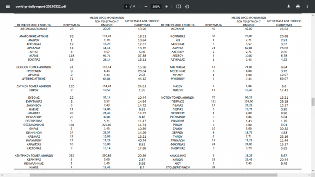Select the ΦΘΙΩΤΙΔΑΣ row label
The image size is (315, 177).
(178, 145)
